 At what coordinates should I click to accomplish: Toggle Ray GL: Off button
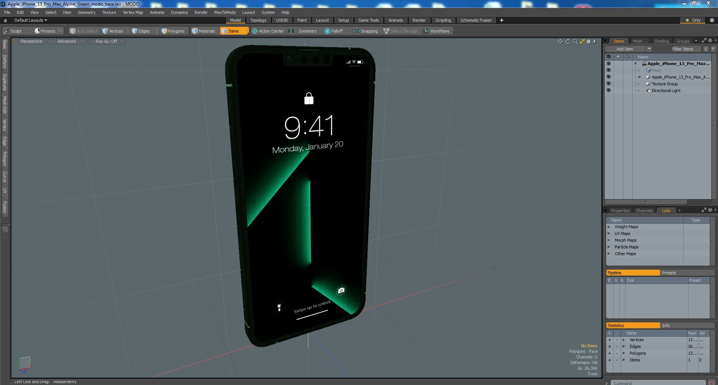106,41
